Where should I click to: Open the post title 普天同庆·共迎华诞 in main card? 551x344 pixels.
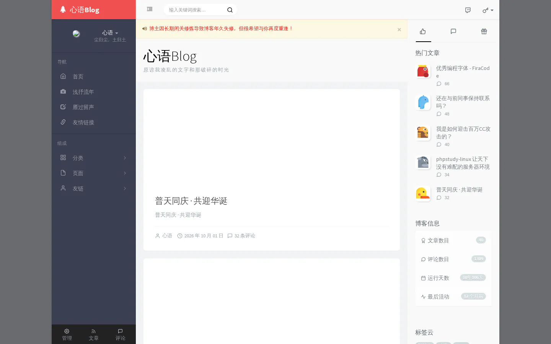click(191, 201)
